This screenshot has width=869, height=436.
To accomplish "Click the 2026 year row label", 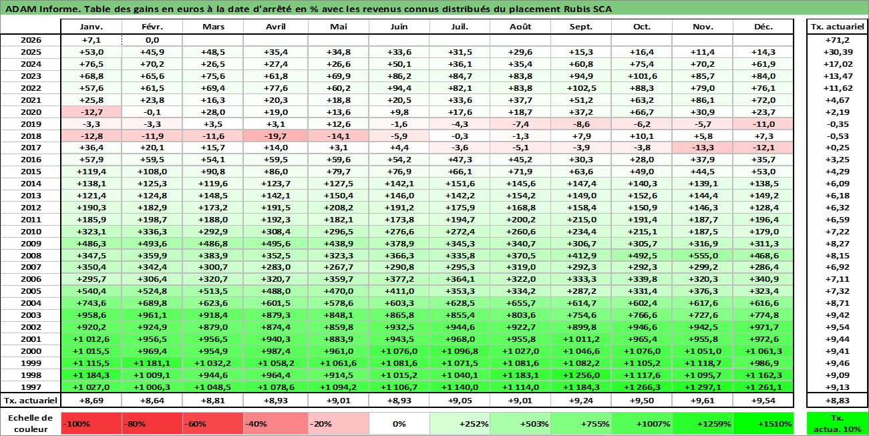I will pos(31,40).
